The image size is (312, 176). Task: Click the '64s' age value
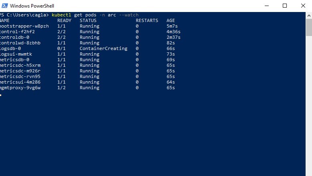[x=171, y=82]
